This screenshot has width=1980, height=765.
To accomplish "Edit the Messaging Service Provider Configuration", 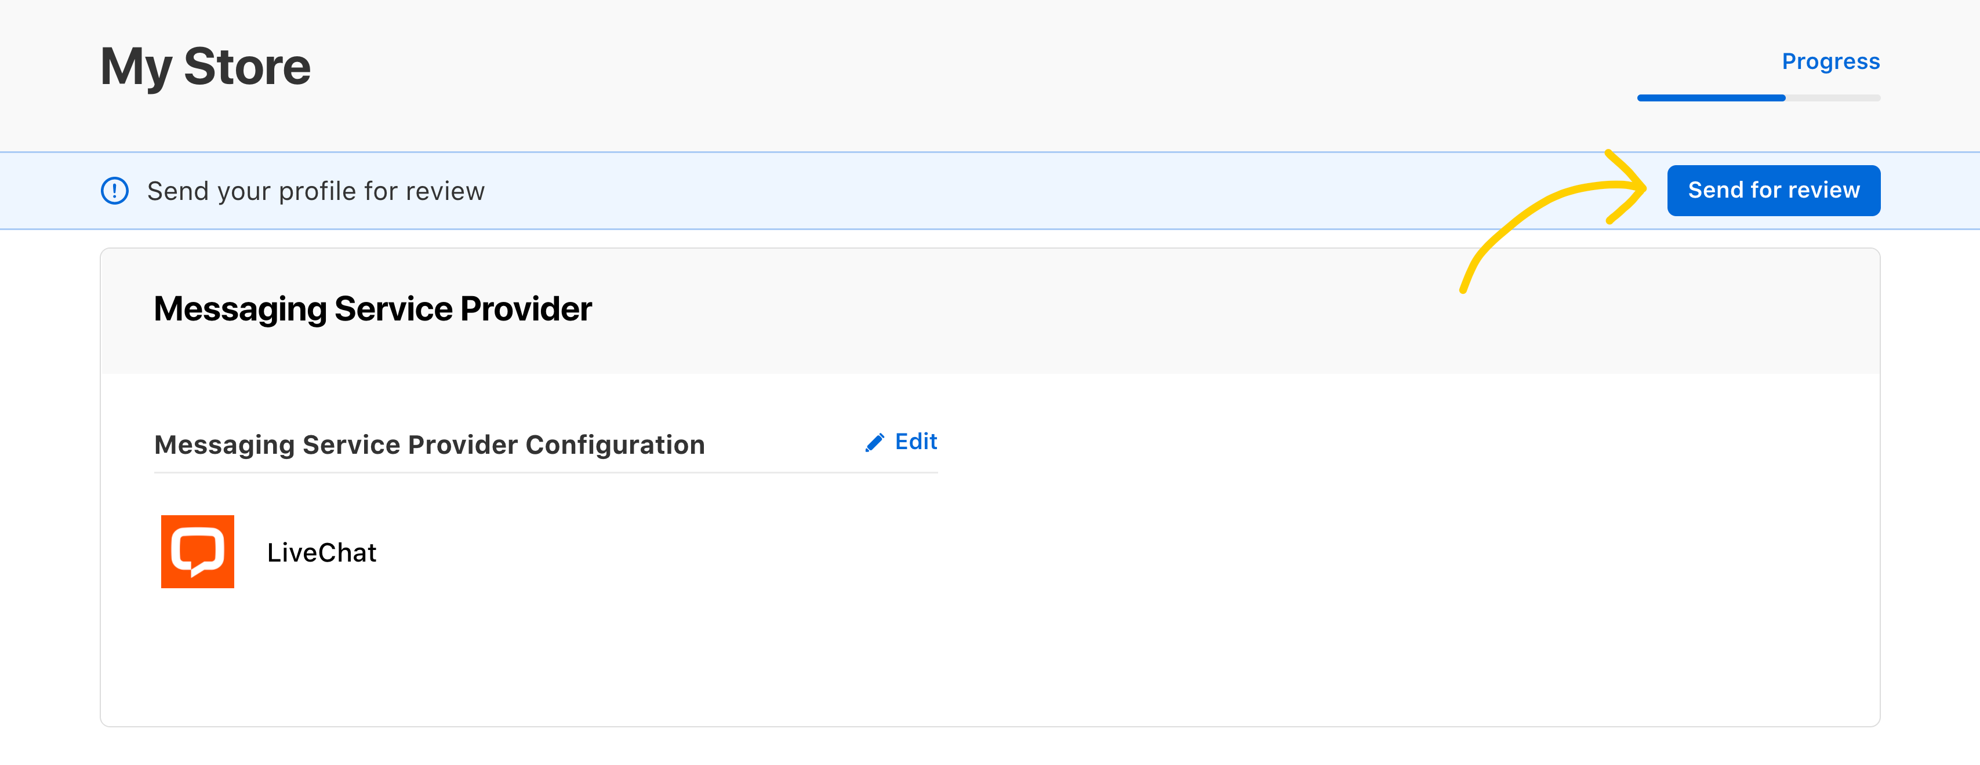I will tap(915, 442).
